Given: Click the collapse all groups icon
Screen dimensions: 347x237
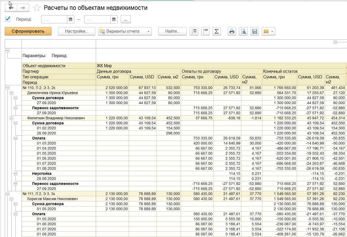Looking at the screenshot, I should [206, 31].
